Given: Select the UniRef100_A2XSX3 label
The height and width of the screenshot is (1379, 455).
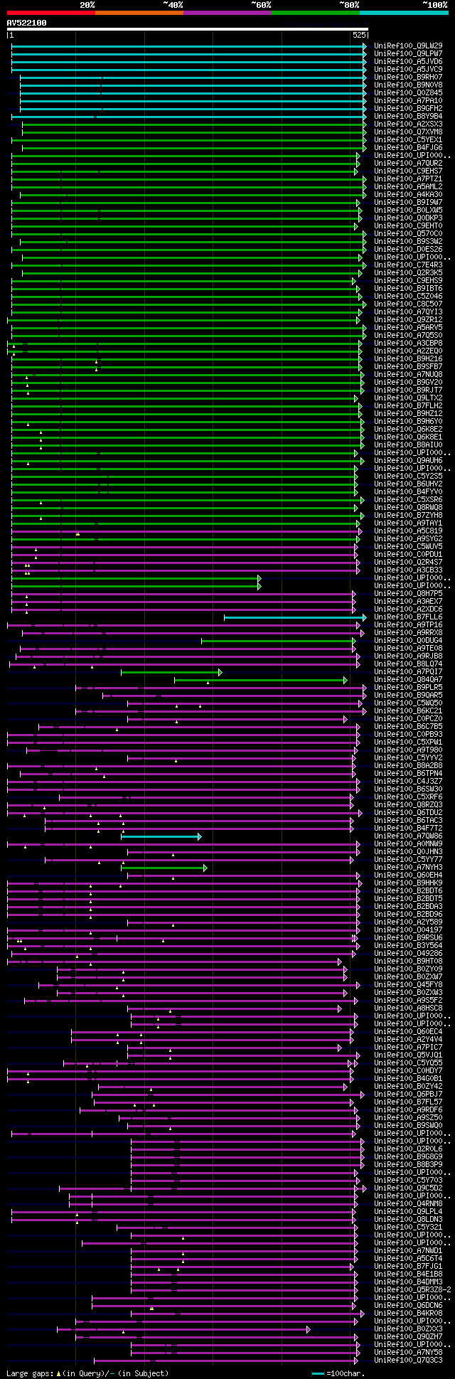Looking at the screenshot, I should (x=408, y=124).
